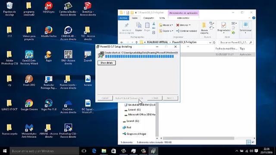Screen dimensions: 276x155
Task: Click the Anclar al Acceso rápido icon
Action: (x=126, y=28)
